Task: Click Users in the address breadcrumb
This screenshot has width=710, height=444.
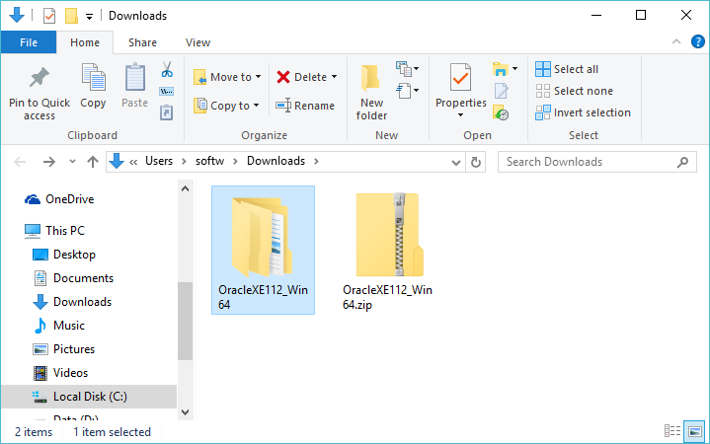Action: click(159, 161)
